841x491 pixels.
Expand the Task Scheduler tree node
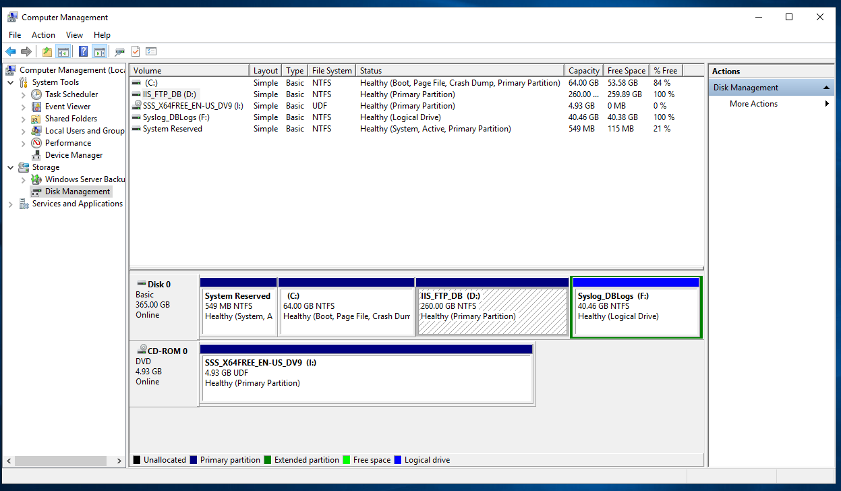pyautogui.click(x=23, y=94)
